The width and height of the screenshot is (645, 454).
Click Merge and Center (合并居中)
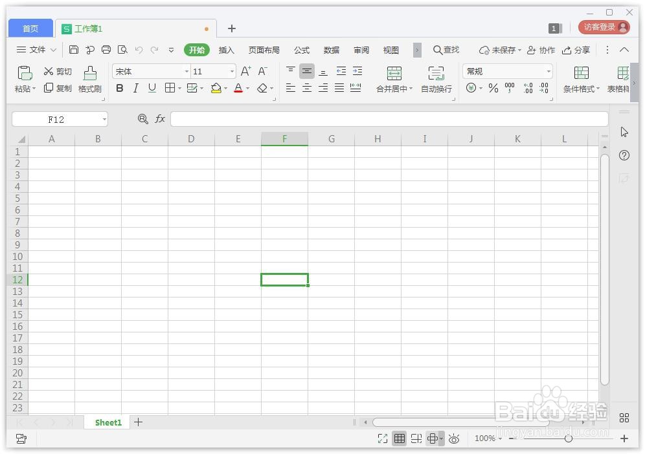(x=394, y=80)
